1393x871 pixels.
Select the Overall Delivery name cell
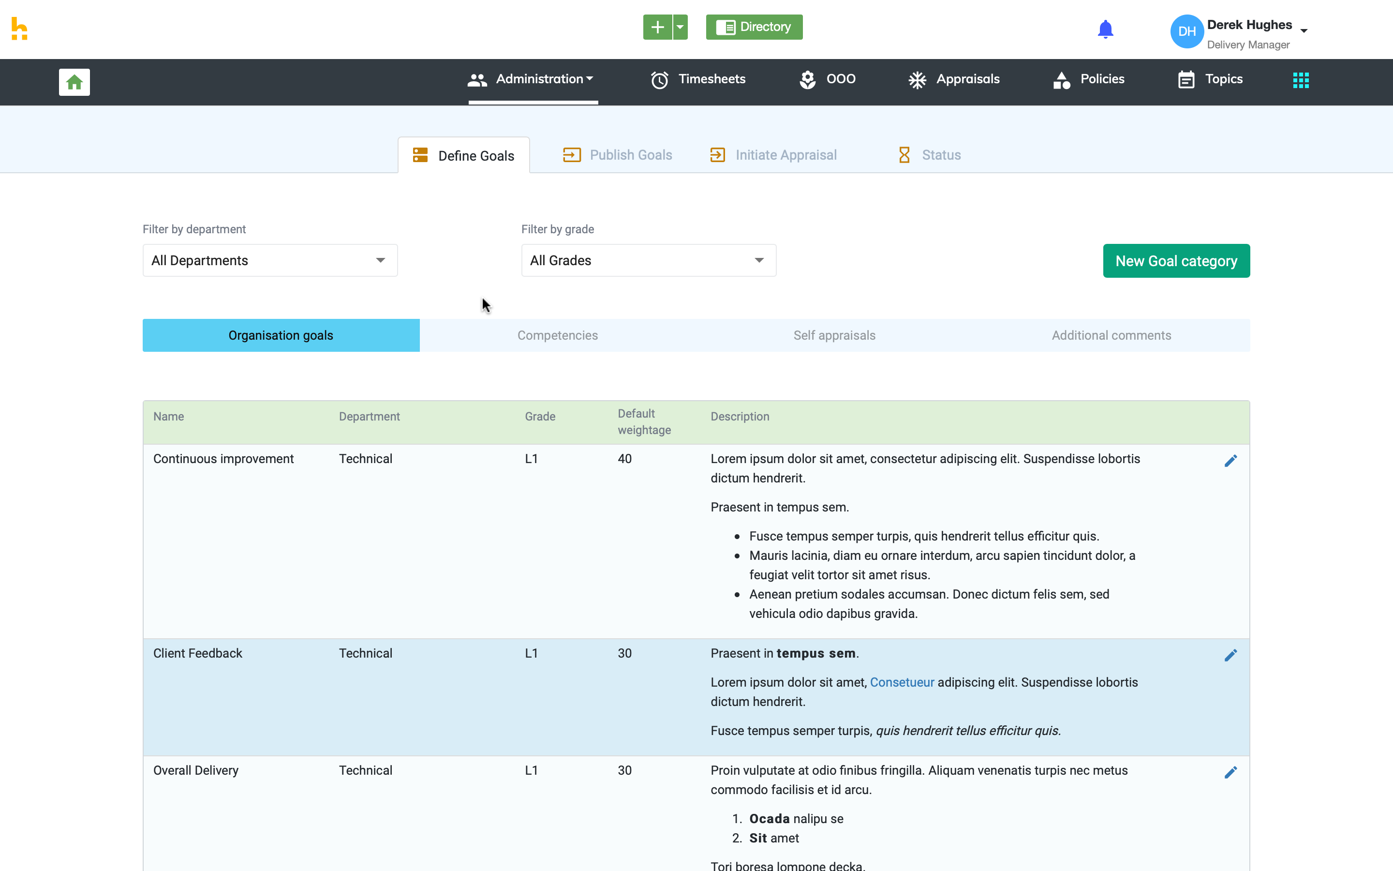[x=196, y=770]
